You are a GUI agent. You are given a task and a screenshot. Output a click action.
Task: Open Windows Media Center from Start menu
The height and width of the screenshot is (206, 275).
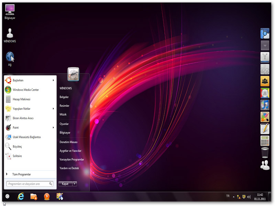(26, 90)
